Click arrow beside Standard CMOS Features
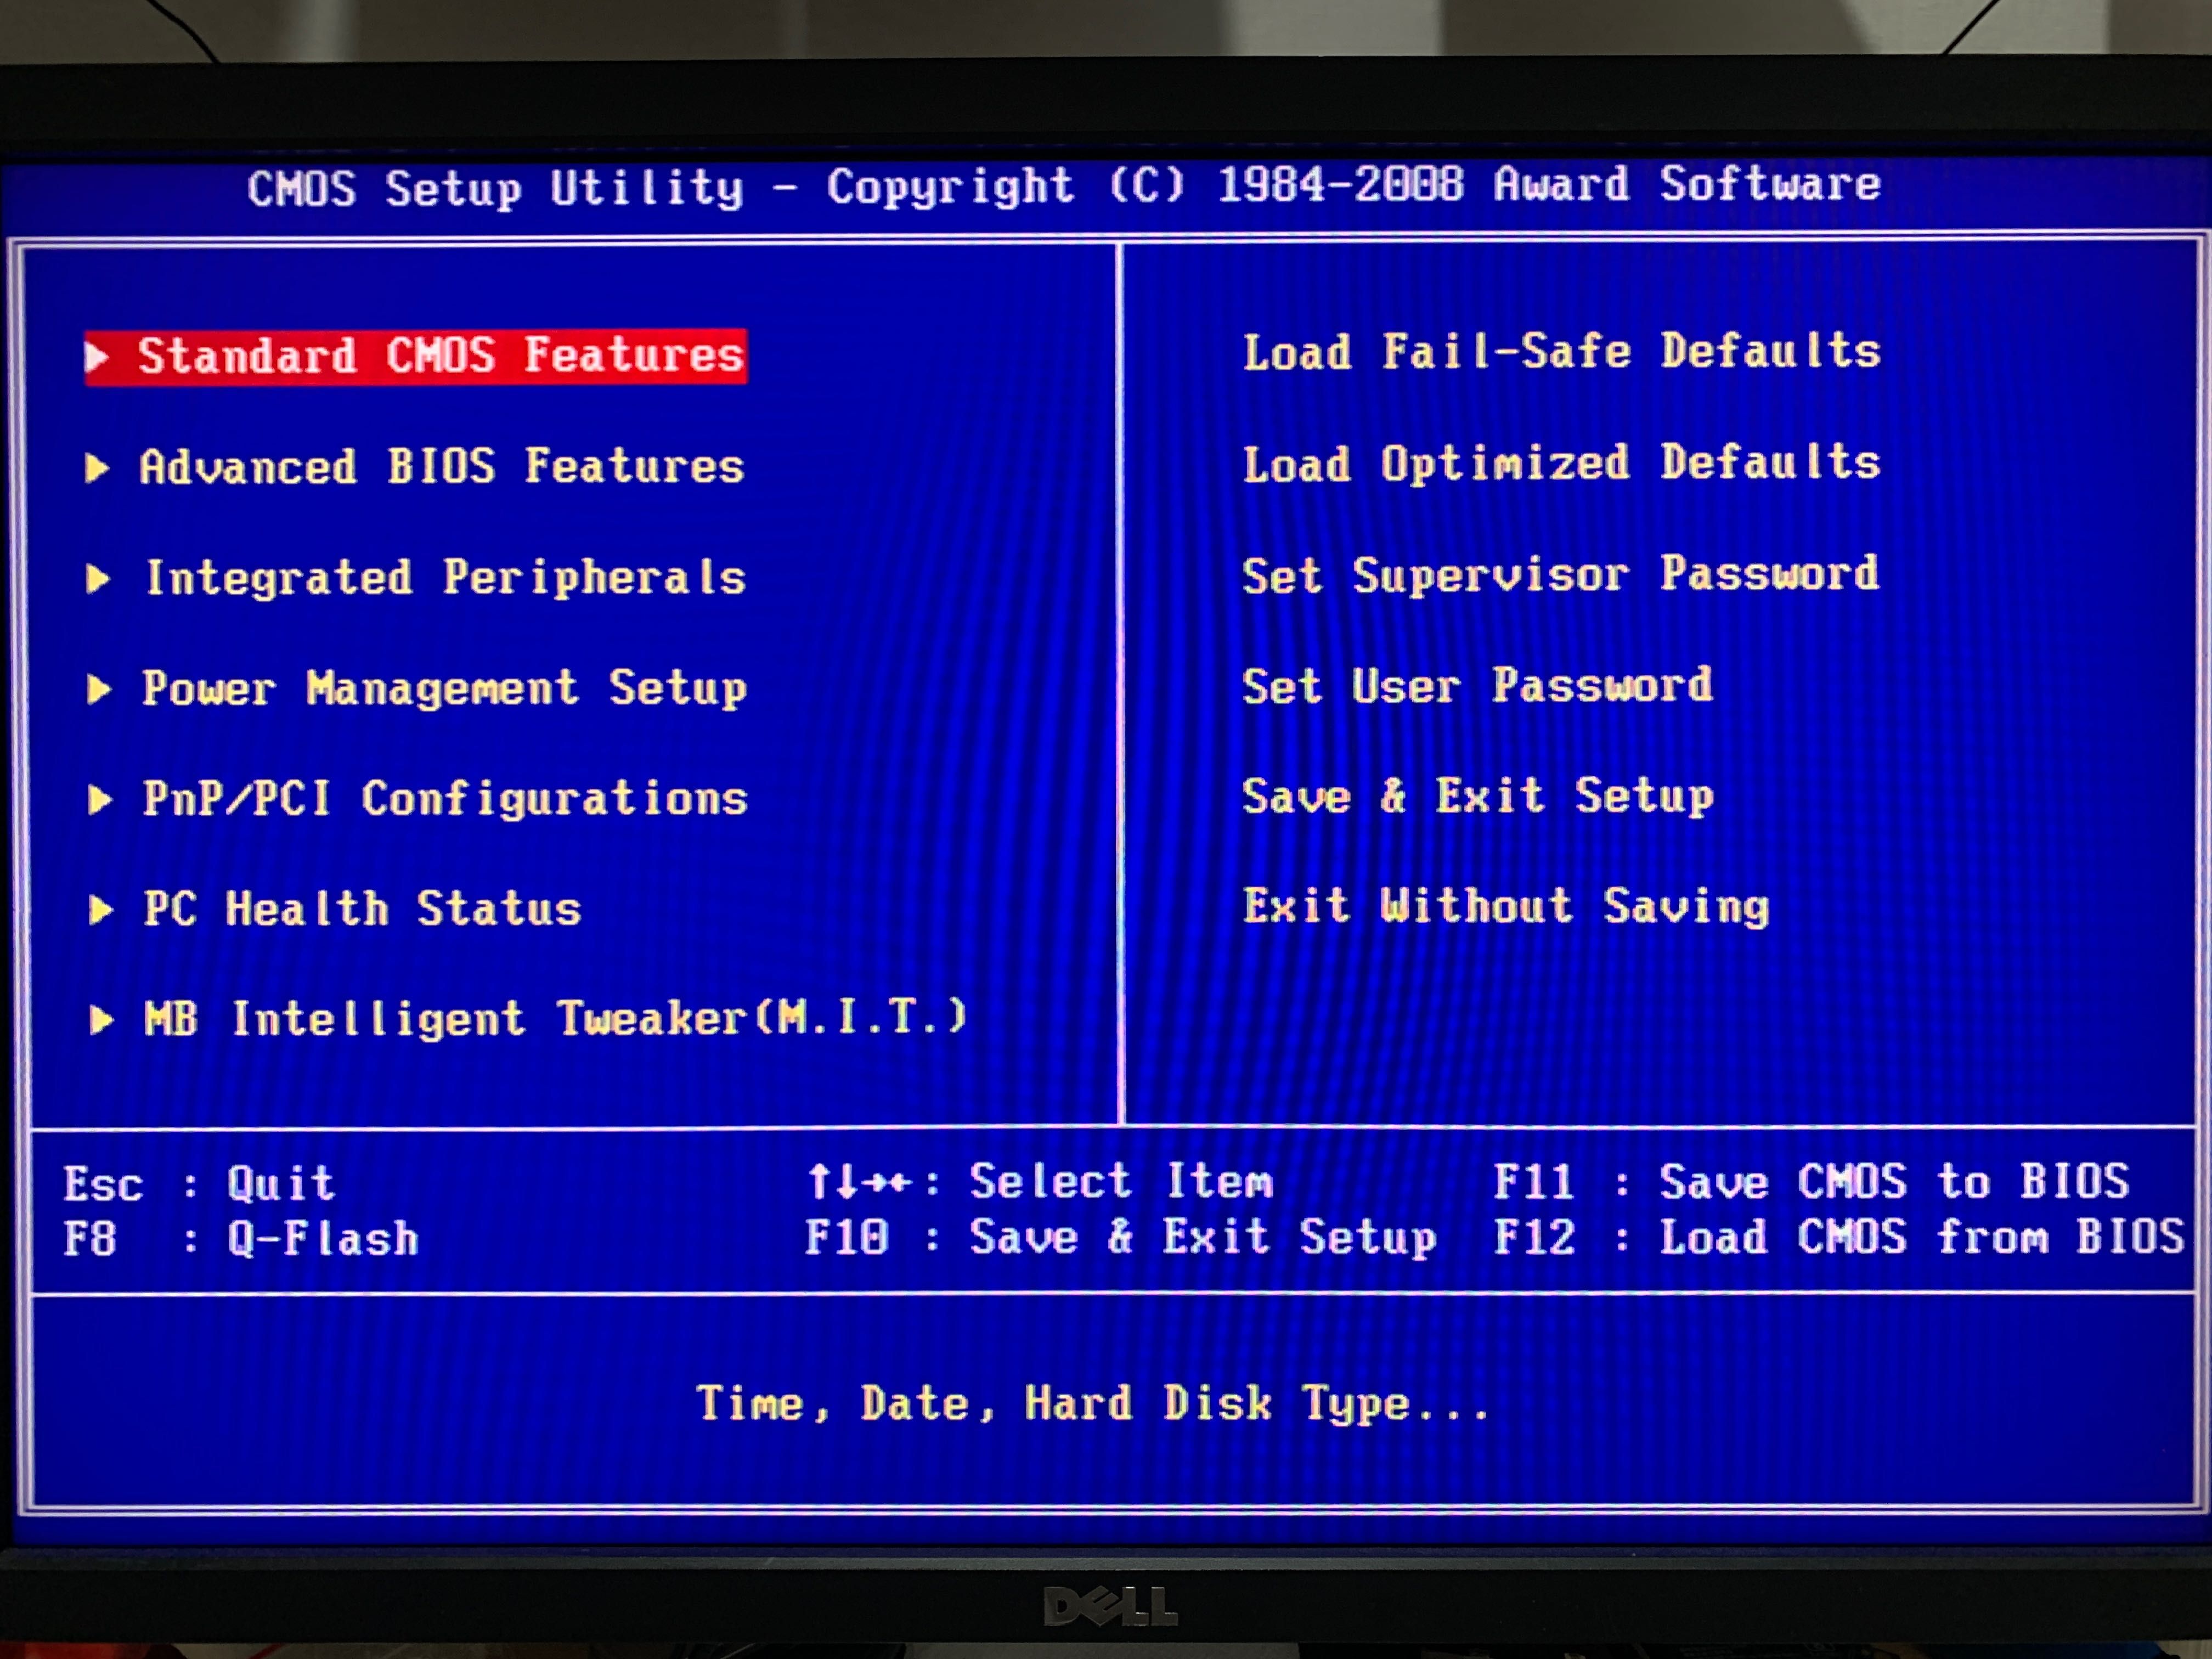 [x=97, y=357]
